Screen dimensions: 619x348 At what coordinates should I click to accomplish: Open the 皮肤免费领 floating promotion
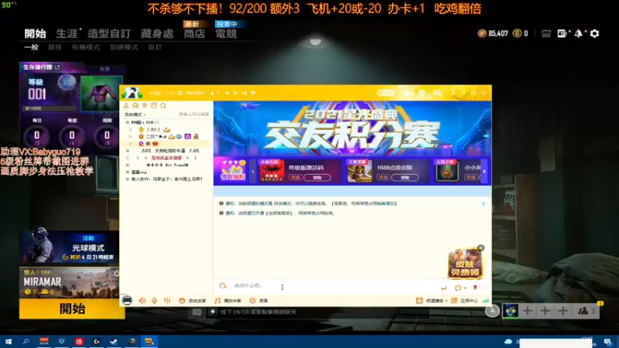coord(465,264)
